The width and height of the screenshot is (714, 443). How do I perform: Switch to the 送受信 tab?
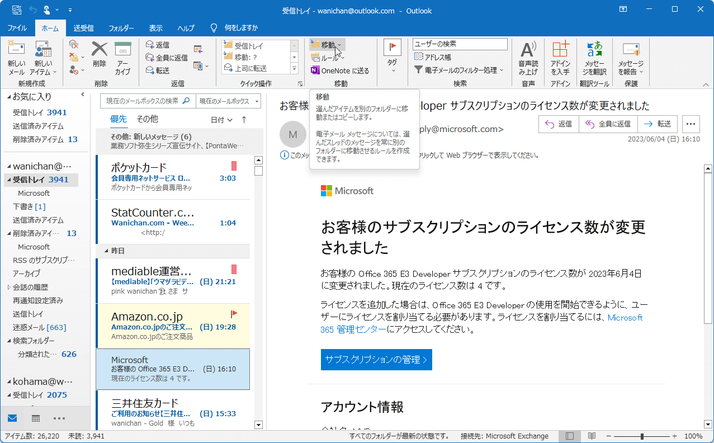83,28
